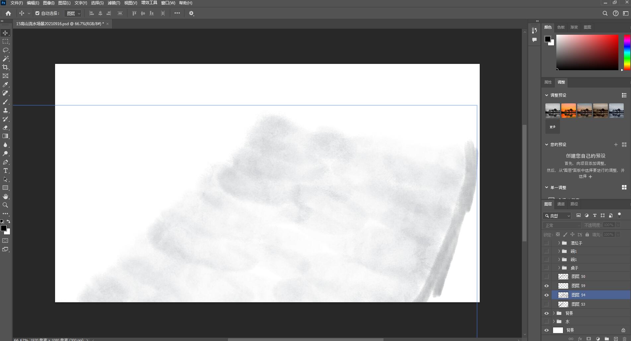Viewport: 631px width, 341px height.
Task: Select the Magic Wand tool
Action: [x=5, y=59]
